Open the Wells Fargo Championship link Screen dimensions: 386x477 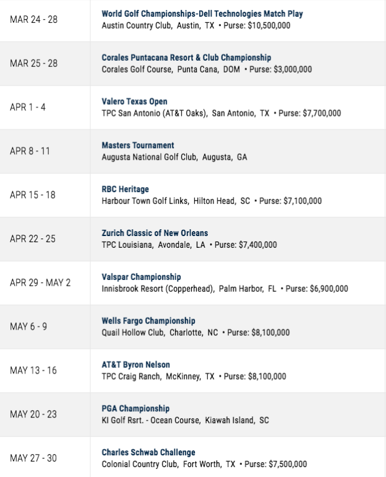[148, 321]
